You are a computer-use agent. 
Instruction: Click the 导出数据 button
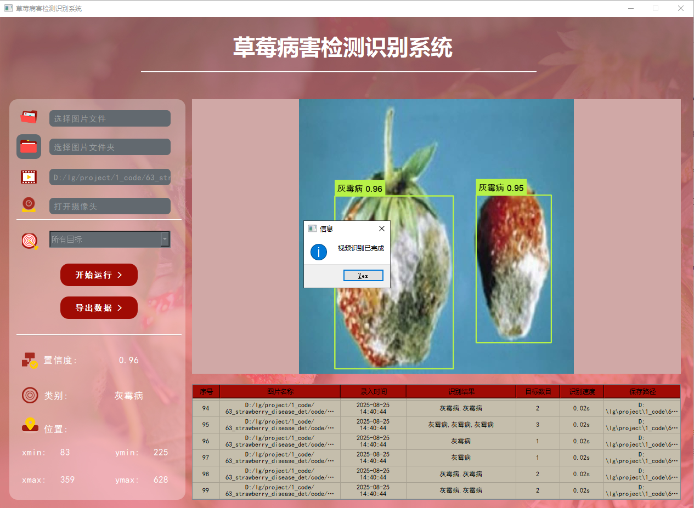click(99, 307)
